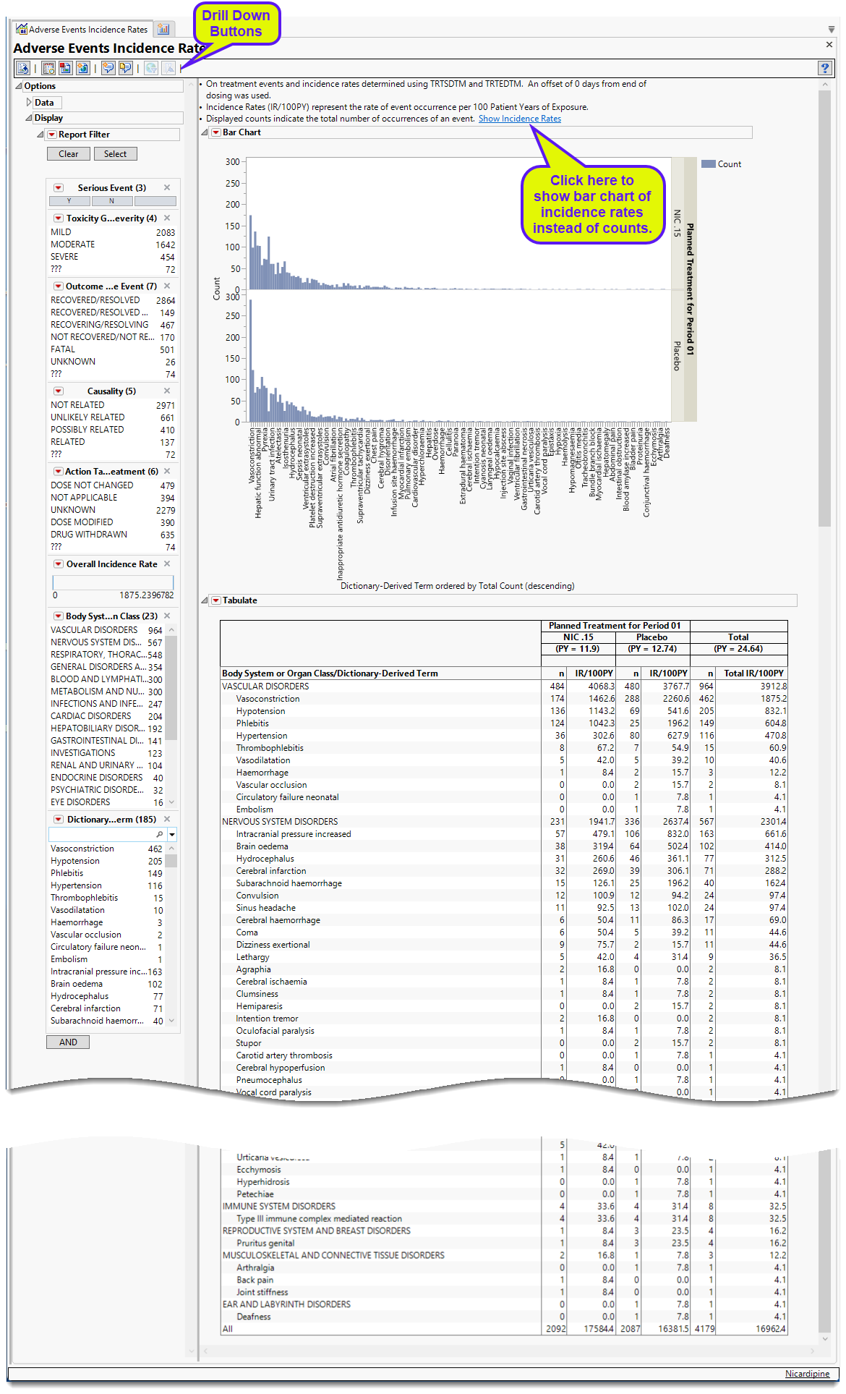Click the Select button in Report Filter

[x=115, y=153]
